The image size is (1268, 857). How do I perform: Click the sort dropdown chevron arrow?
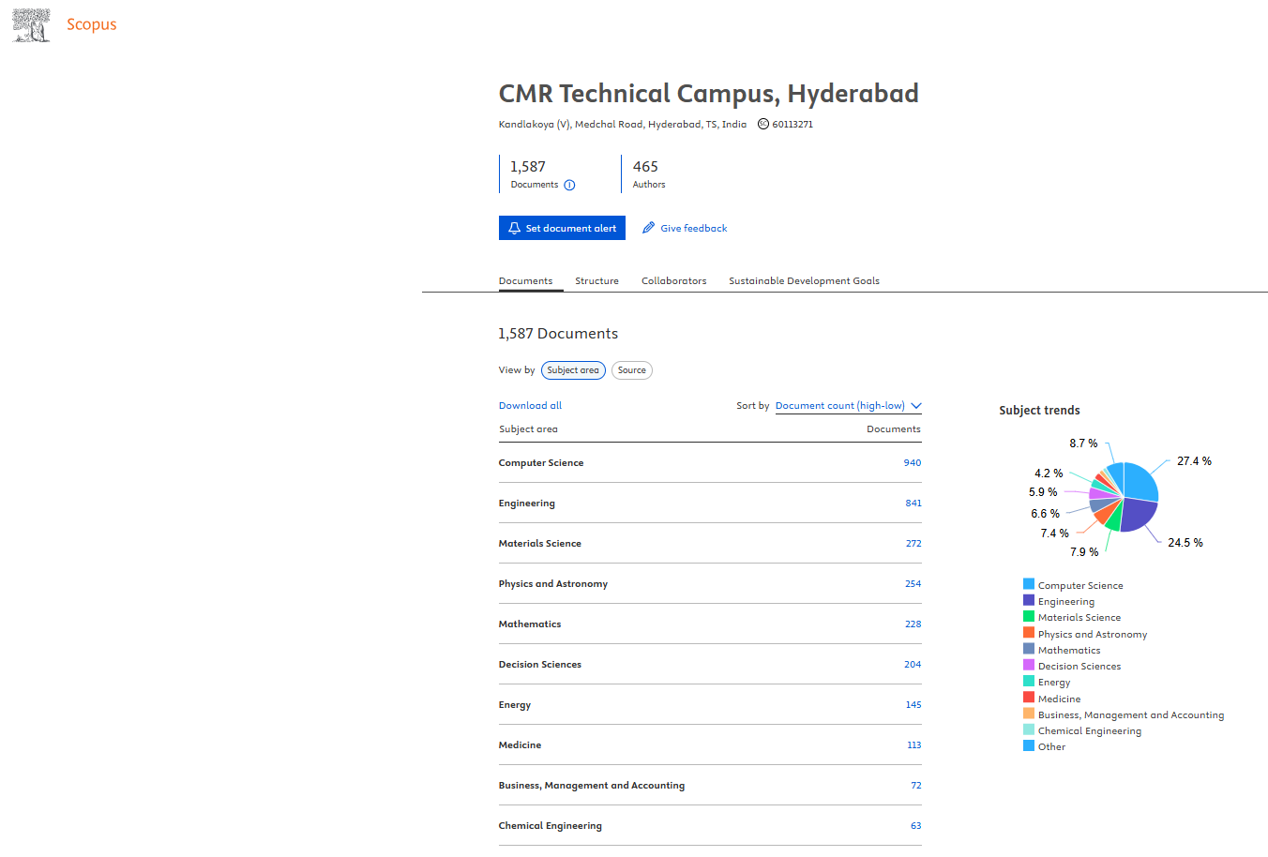tap(916, 406)
